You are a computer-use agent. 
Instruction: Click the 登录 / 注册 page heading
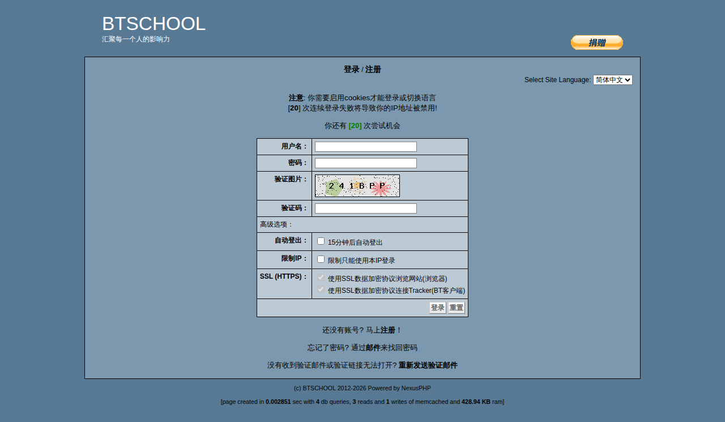click(x=362, y=69)
